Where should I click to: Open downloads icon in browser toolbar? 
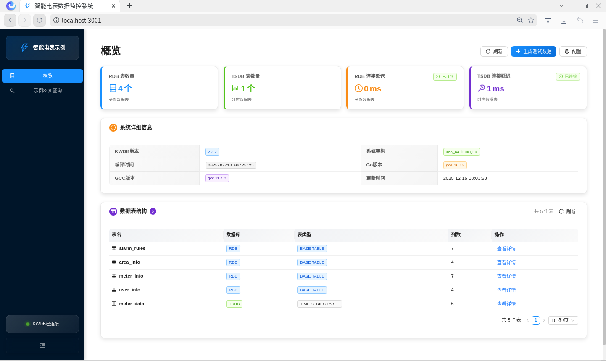click(564, 20)
